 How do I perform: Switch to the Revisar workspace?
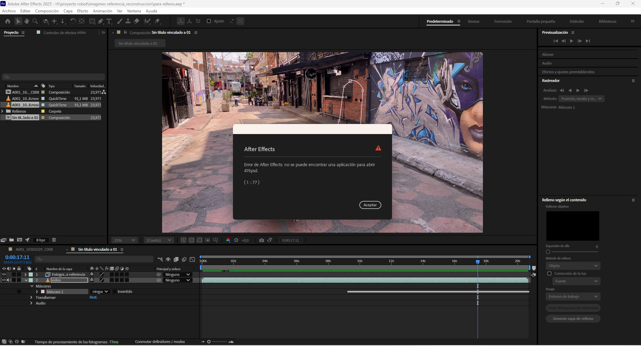[x=474, y=21]
